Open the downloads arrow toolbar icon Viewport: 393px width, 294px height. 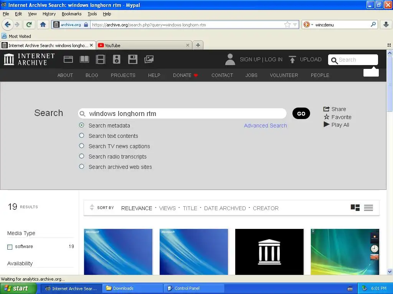click(386, 24)
